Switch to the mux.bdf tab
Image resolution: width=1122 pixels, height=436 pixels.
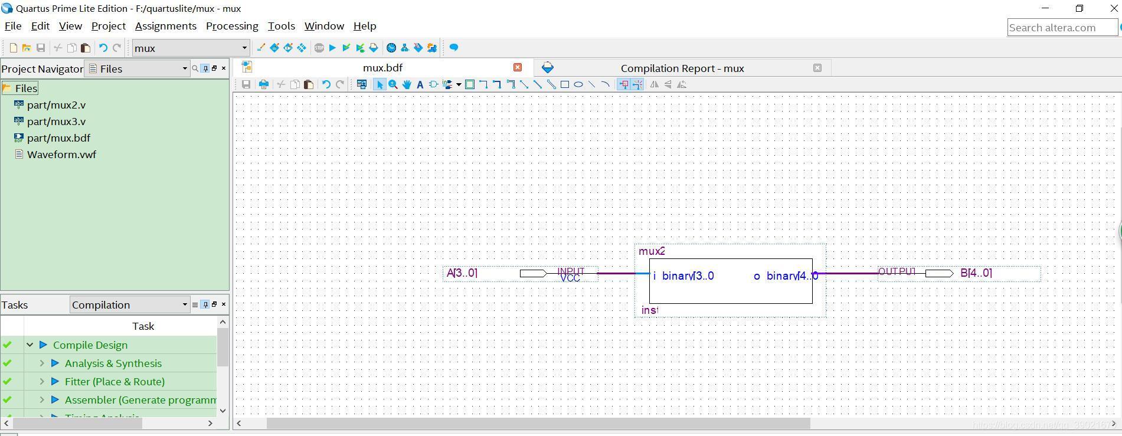(x=382, y=68)
